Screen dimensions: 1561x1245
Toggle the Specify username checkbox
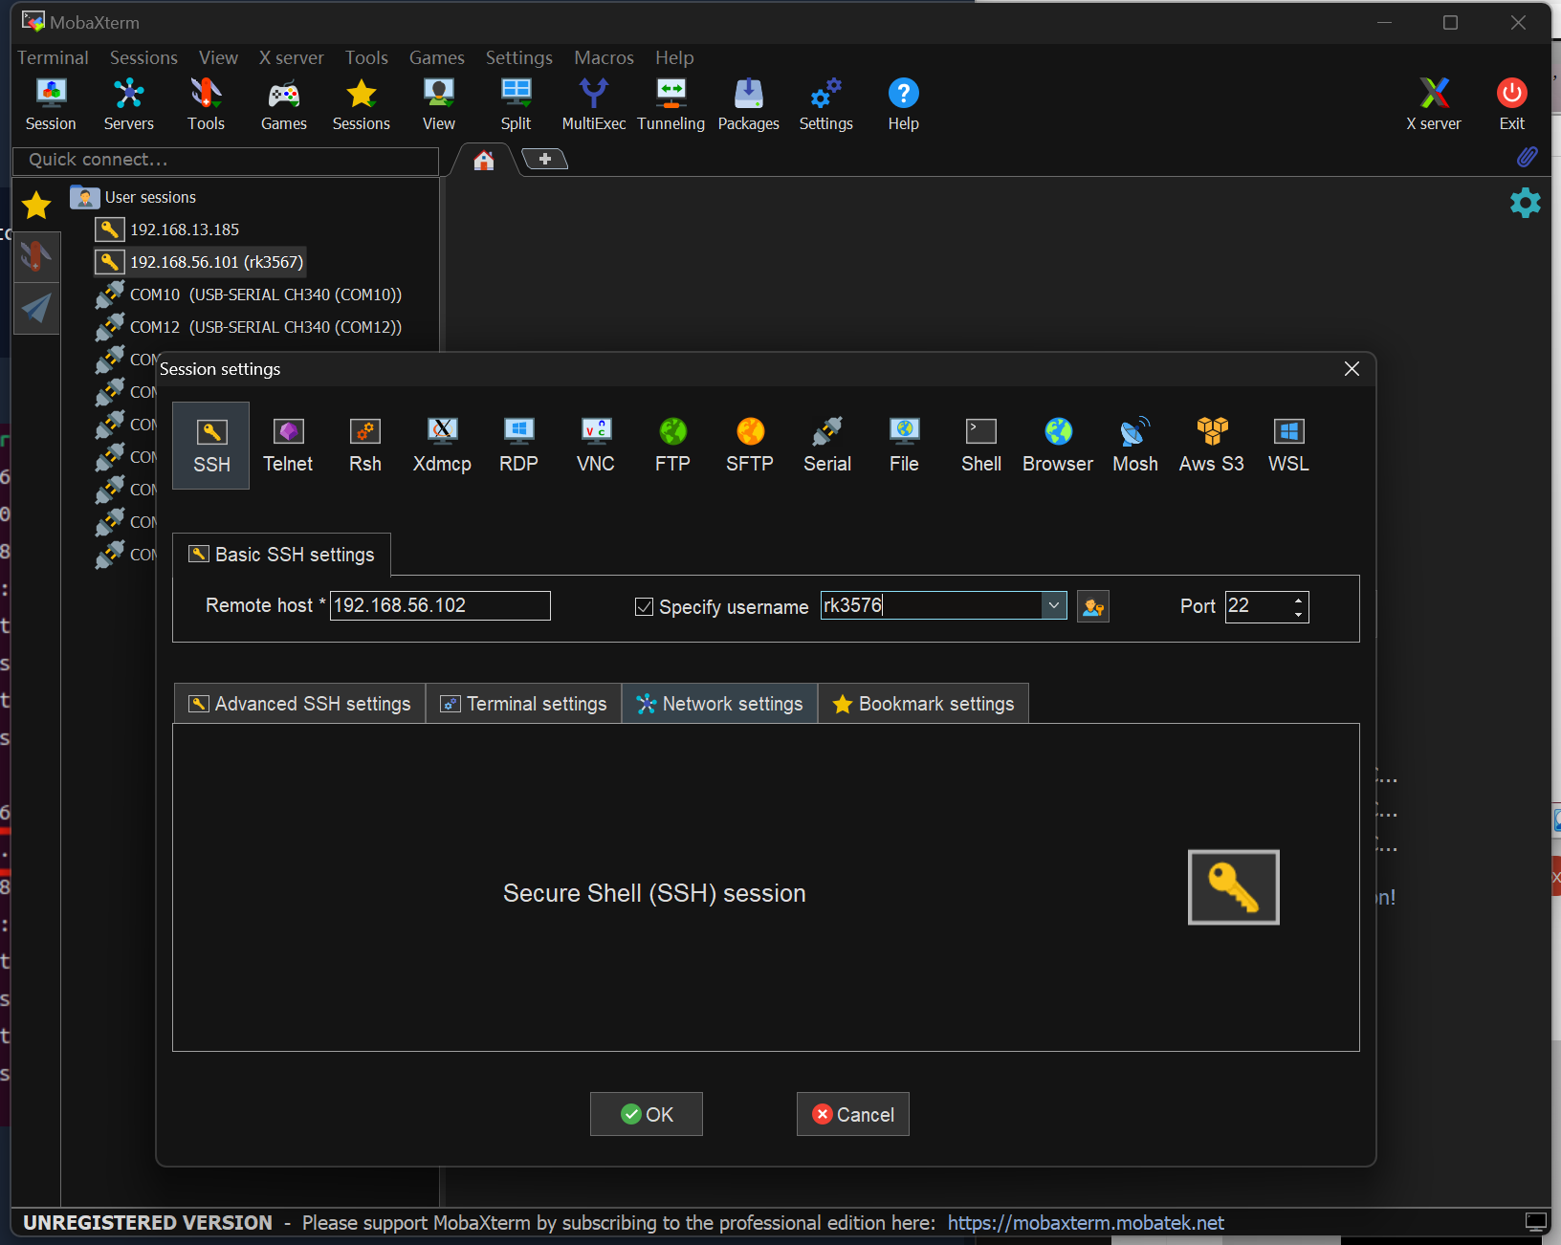(x=644, y=606)
